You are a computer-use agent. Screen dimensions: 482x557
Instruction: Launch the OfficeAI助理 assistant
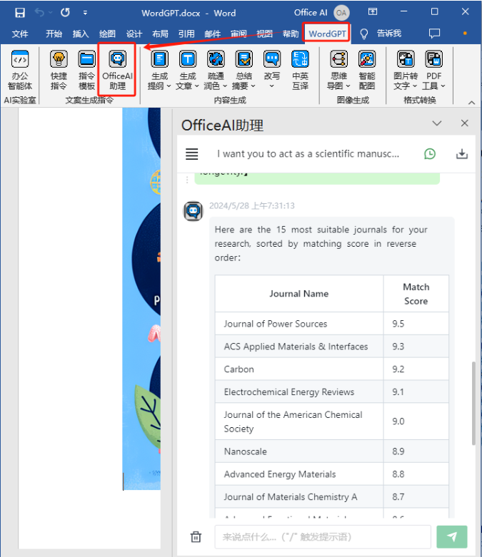coord(117,70)
